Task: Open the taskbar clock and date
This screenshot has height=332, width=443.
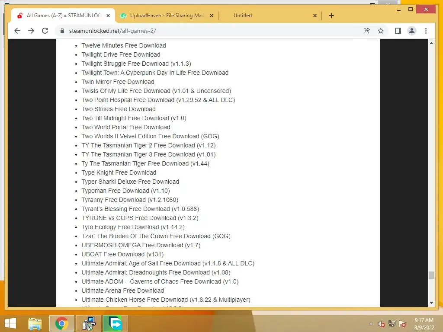Action: pos(424,324)
